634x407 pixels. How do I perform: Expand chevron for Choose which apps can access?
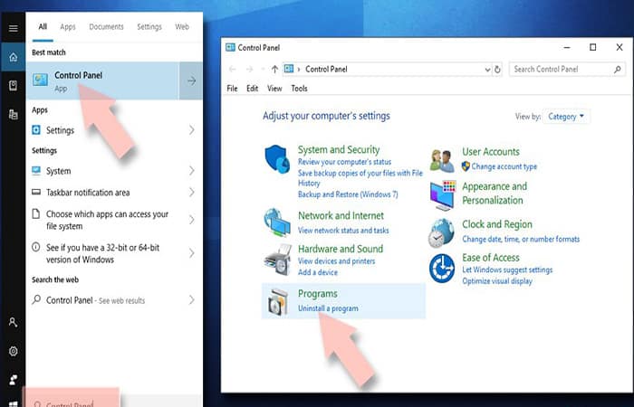pyautogui.click(x=192, y=220)
